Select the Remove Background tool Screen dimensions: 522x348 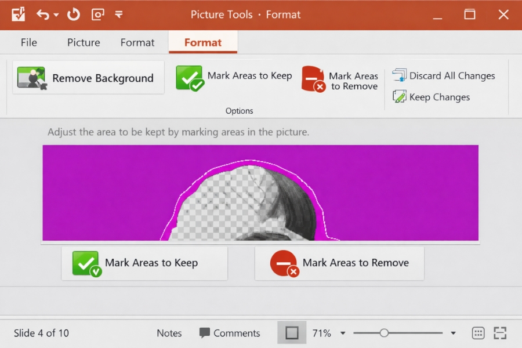[x=88, y=77]
